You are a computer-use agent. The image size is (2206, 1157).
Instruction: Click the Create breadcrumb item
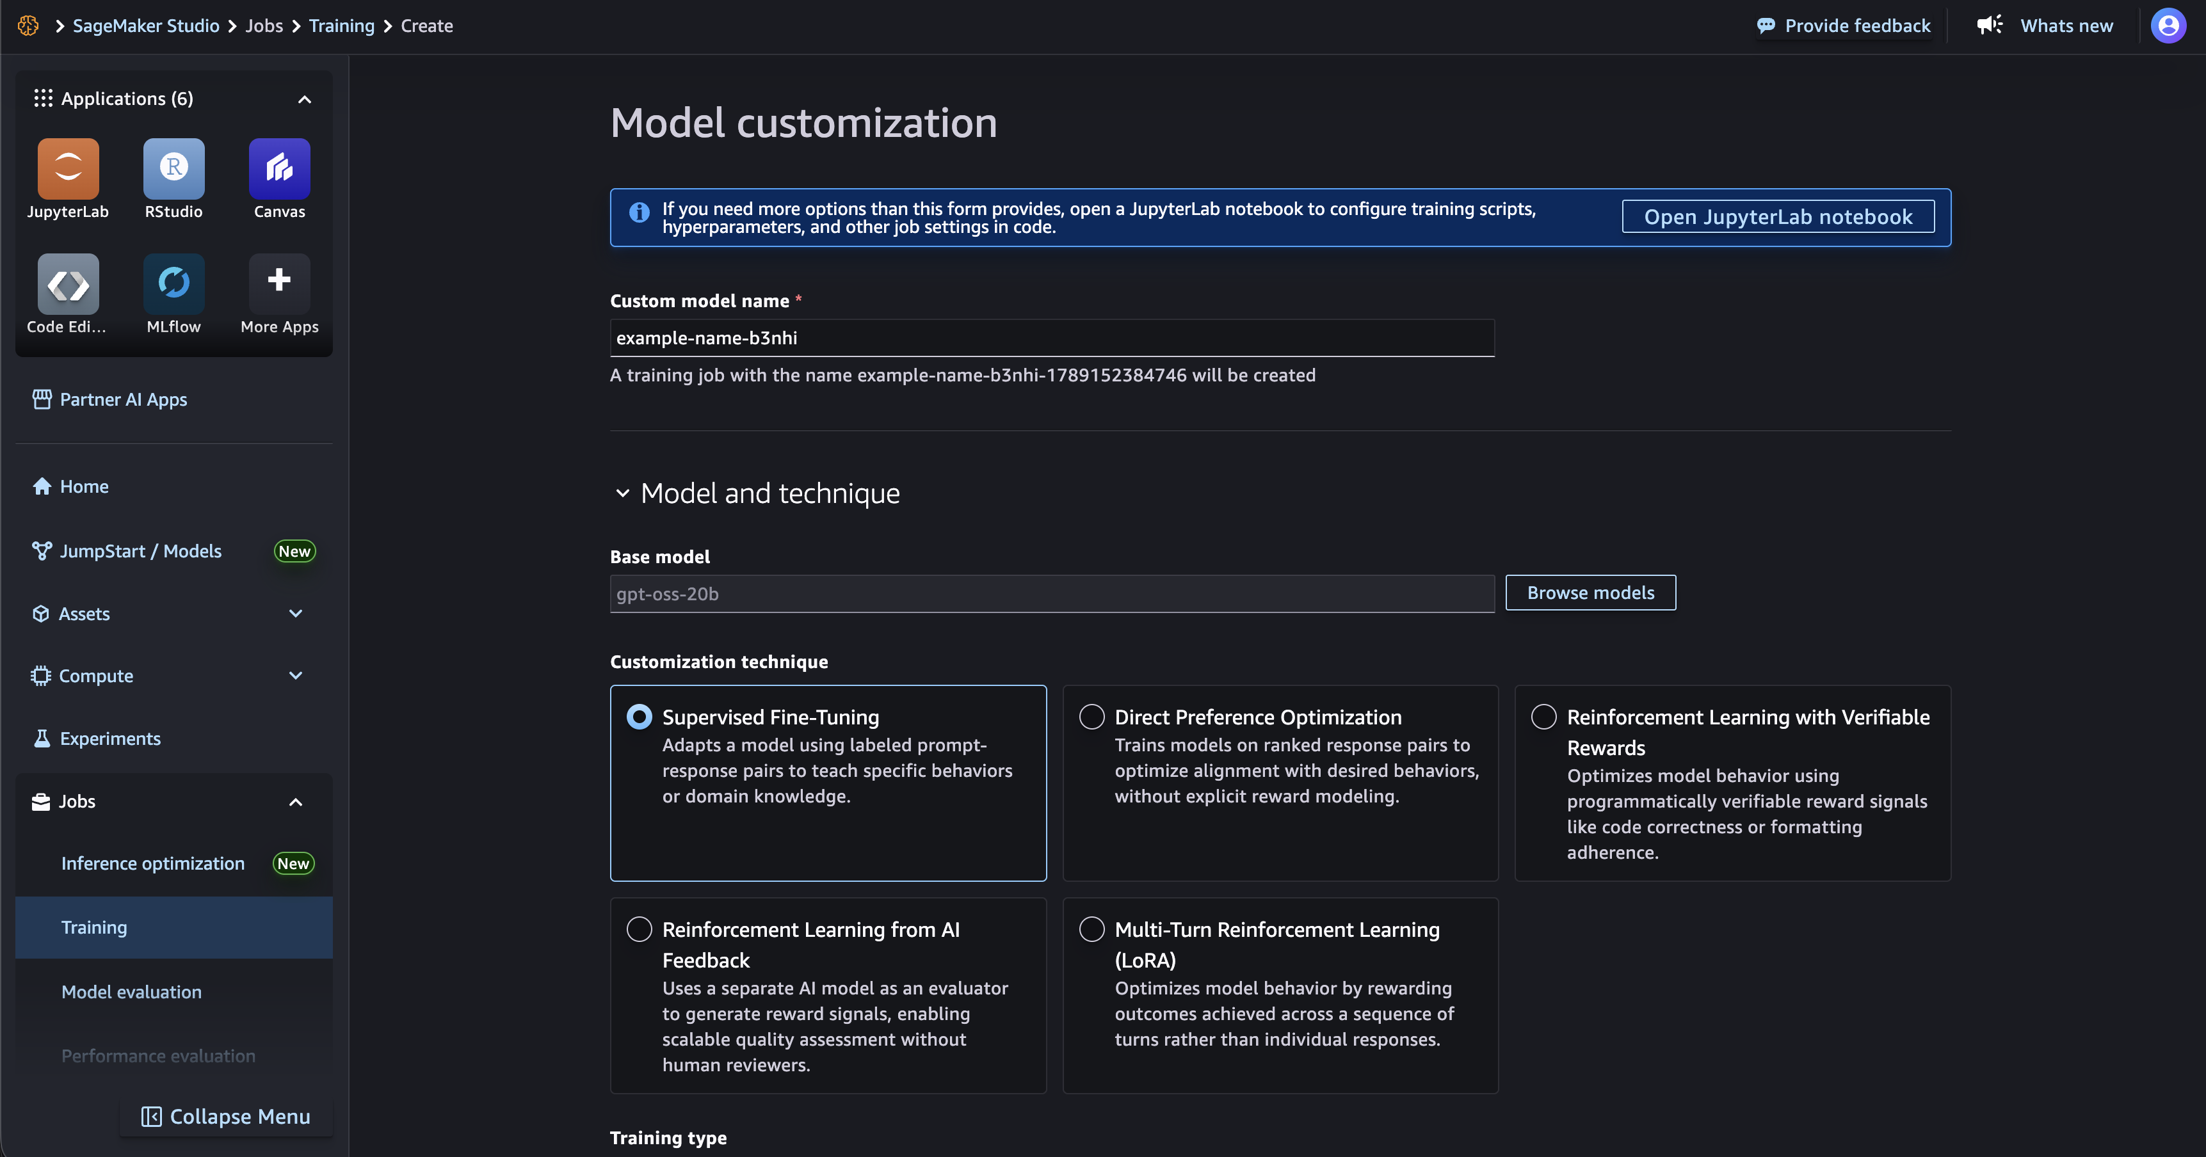(x=426, y=26)
